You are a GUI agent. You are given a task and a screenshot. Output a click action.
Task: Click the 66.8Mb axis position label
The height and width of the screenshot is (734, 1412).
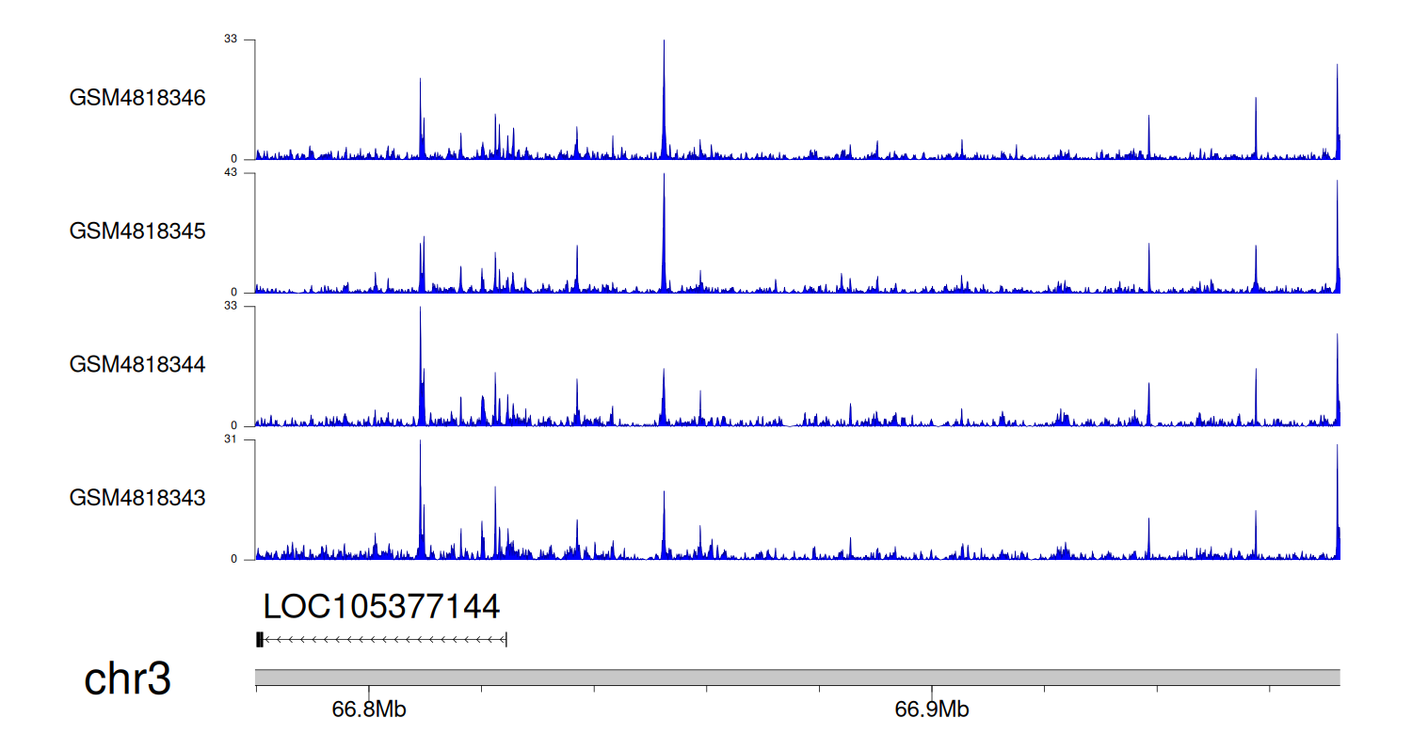[x=369, y=710]
